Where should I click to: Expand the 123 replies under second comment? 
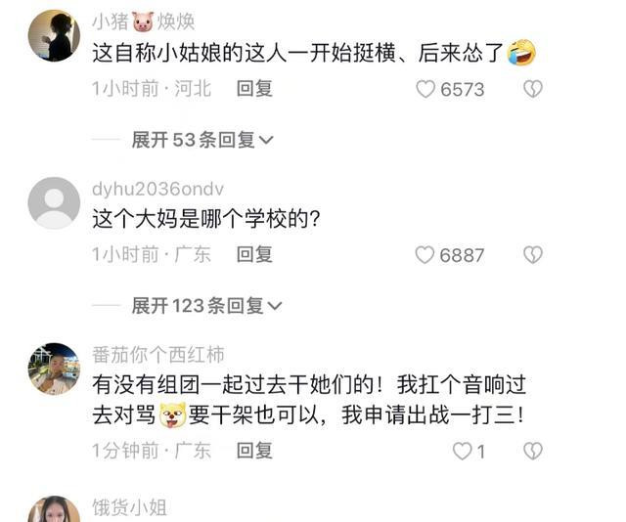click(206, 306)
